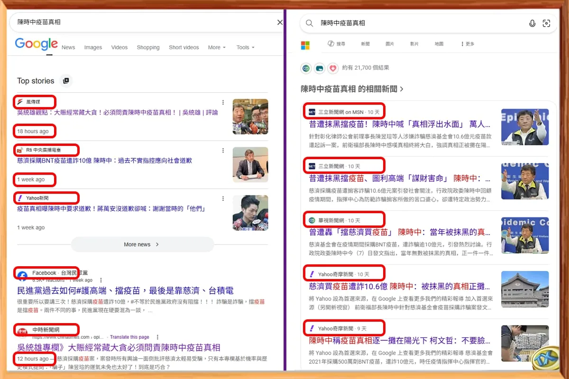Click thumbnail of 華視新聞網 story
569x379 pixels.
(x=525, y=235)
